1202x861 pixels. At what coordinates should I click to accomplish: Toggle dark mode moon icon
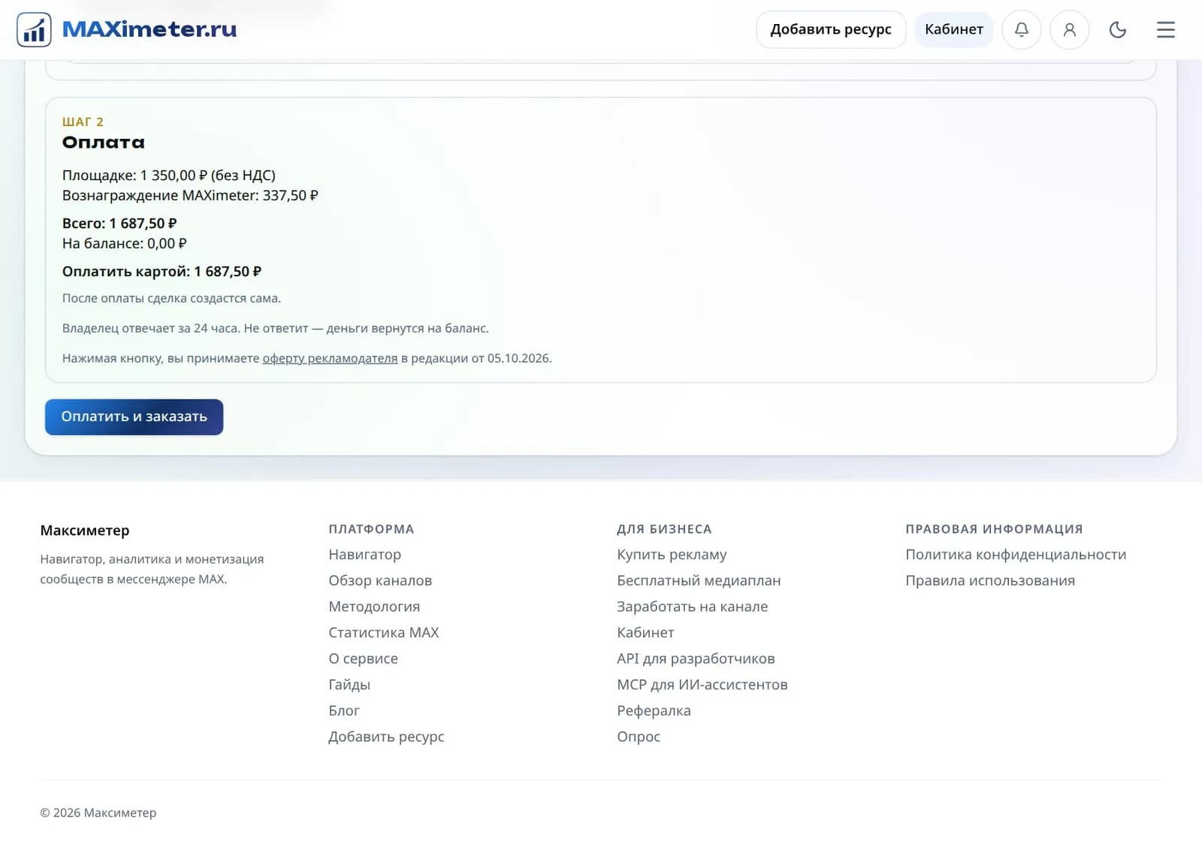point(1118,30)
